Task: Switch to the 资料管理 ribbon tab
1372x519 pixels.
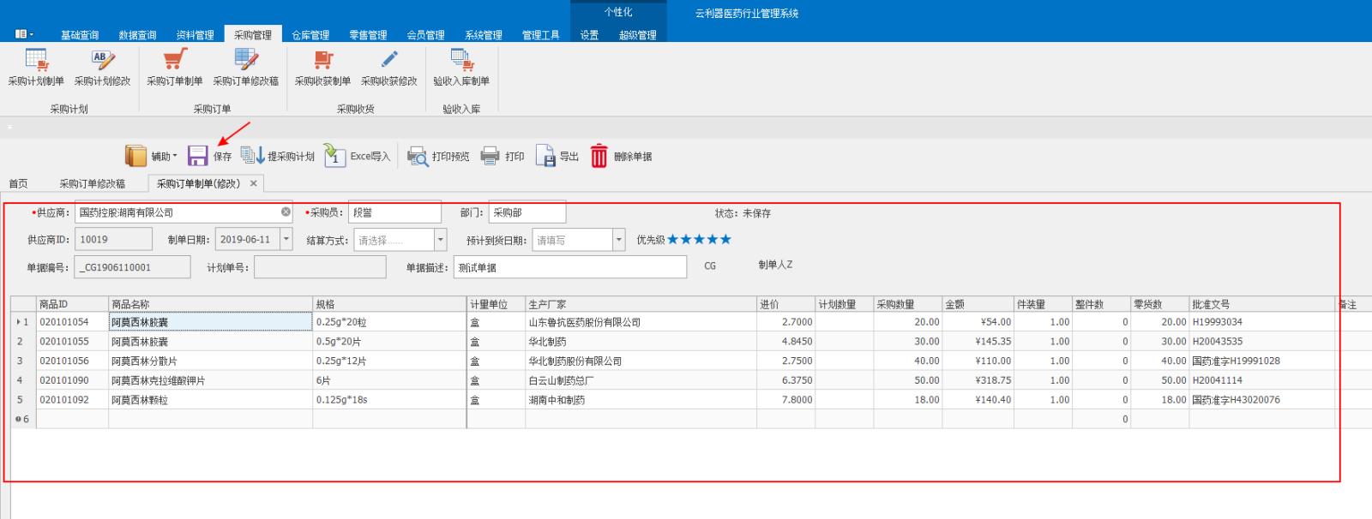Action: pyautogui.click(x=196, y=35)
